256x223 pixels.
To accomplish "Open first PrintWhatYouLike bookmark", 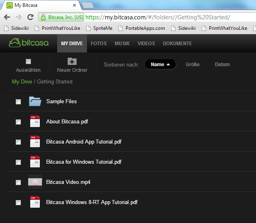I will click(x=58, y=28).
